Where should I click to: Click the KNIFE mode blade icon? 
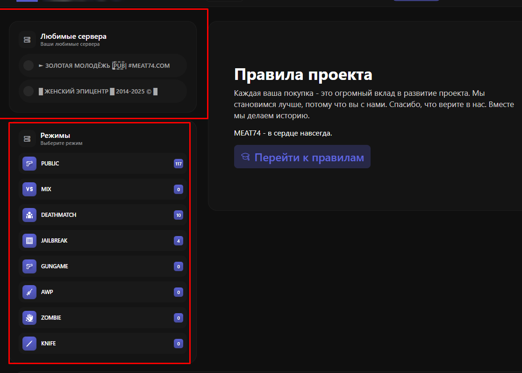(29, 344)
